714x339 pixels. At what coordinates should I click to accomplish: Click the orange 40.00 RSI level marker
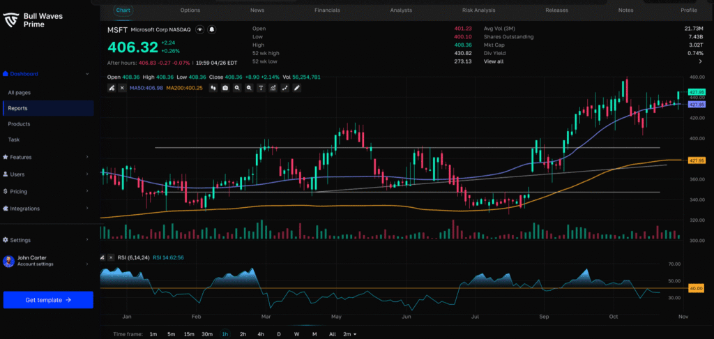coord(697,288)
